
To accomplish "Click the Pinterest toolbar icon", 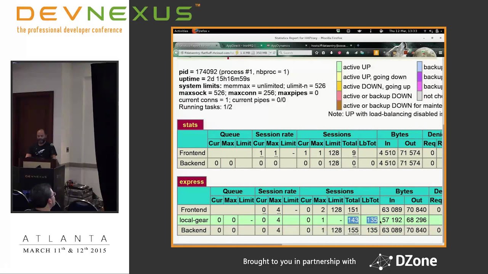I will point(339,53).
